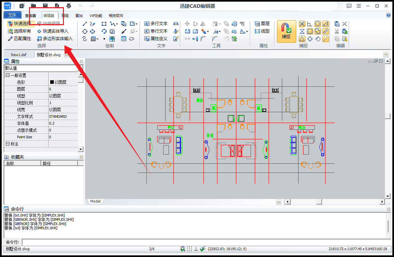Click the 匹配属性 match properties tool

pos(20,38)
